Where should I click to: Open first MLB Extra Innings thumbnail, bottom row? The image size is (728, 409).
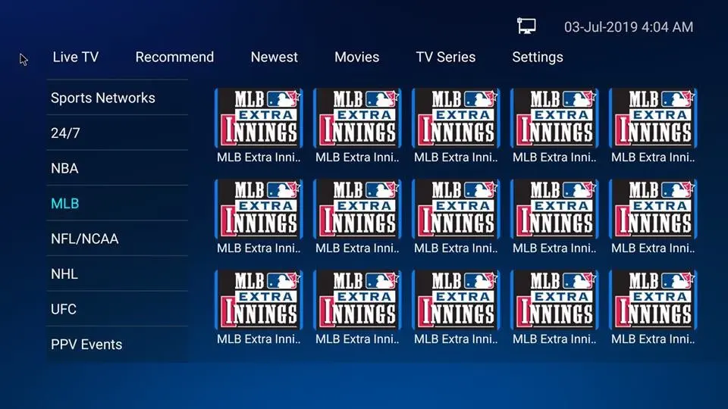[259, 300]
